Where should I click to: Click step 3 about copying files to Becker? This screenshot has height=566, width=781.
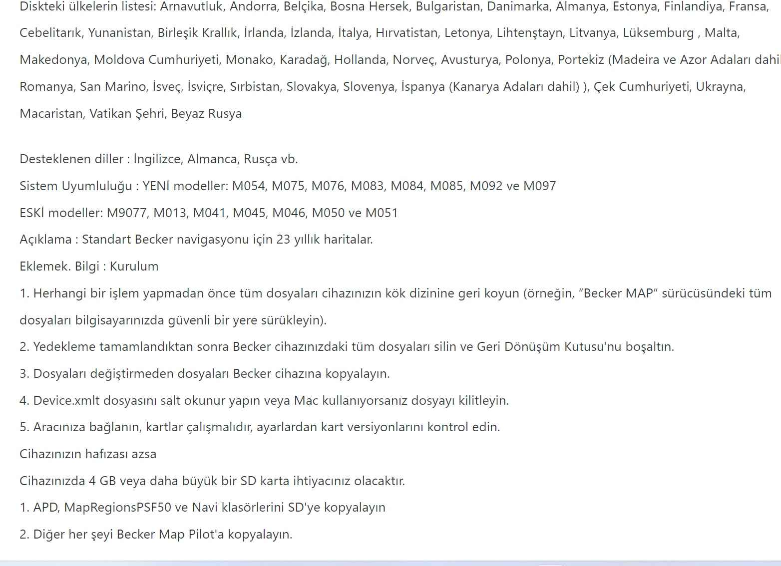[x=204, y=374]
